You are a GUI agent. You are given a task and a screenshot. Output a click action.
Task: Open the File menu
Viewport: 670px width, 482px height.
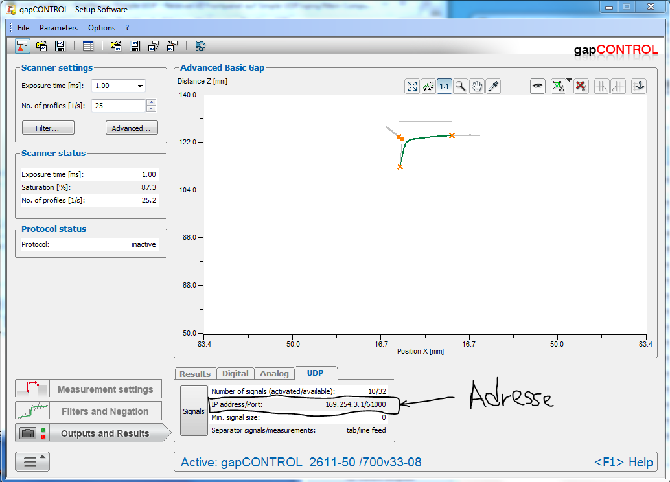[23, 28]
